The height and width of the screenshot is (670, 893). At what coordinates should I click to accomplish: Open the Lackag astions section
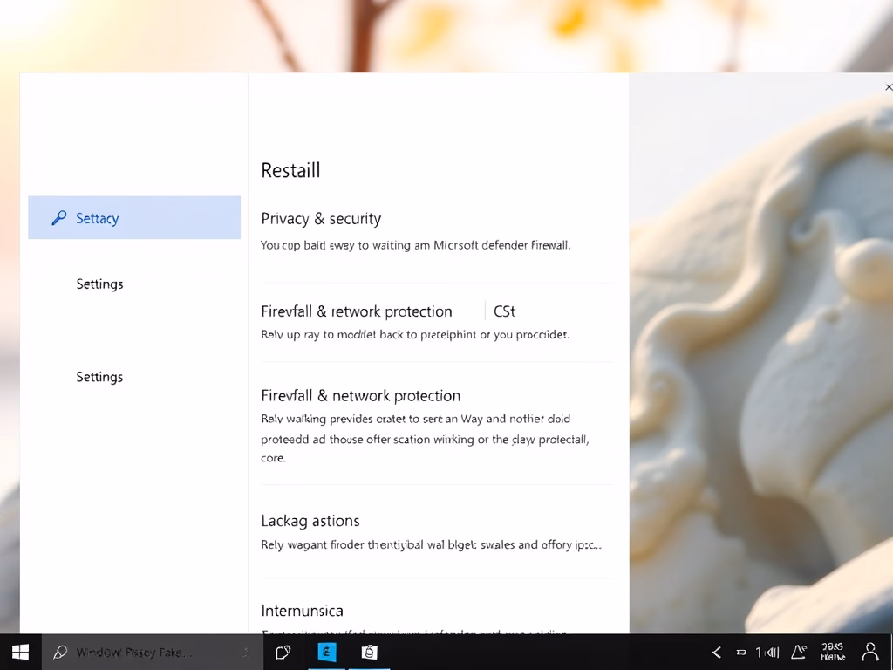point(310,521)
